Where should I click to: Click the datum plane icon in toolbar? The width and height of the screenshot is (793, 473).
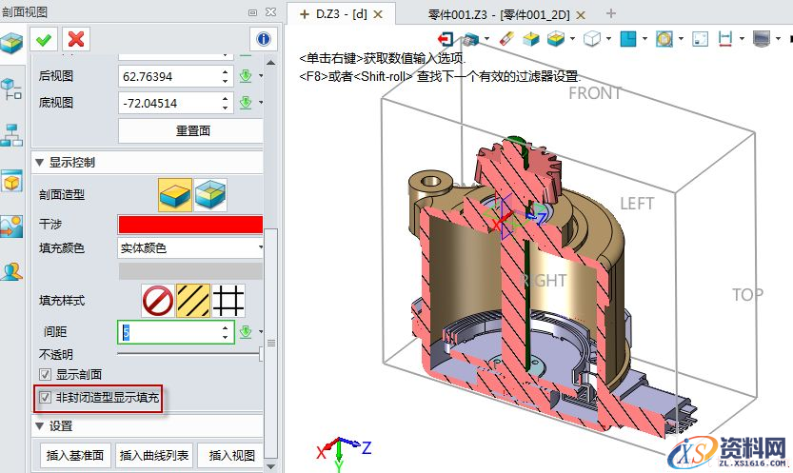(530, 39)
